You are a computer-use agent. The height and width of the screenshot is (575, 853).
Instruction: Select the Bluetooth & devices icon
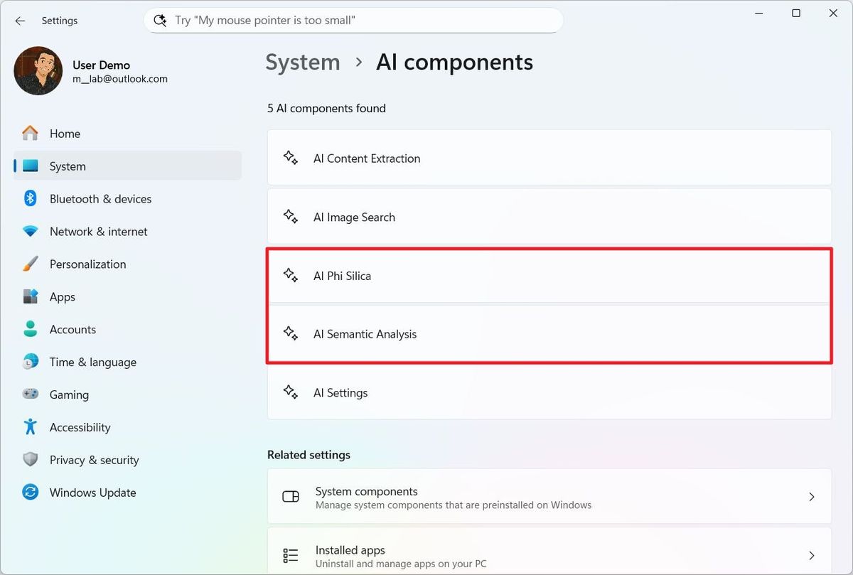30,198
